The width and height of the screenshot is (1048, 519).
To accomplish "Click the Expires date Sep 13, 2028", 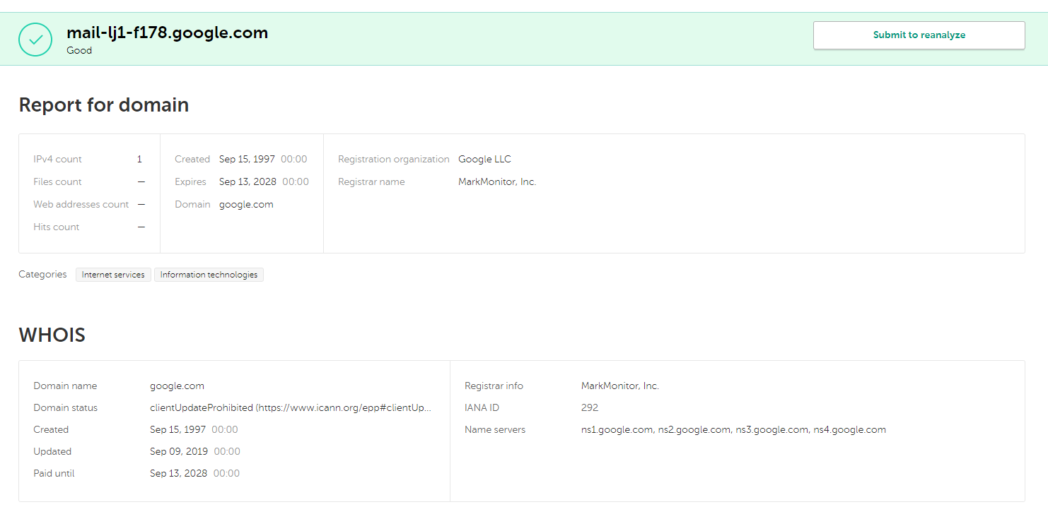I will pos(248,182).
